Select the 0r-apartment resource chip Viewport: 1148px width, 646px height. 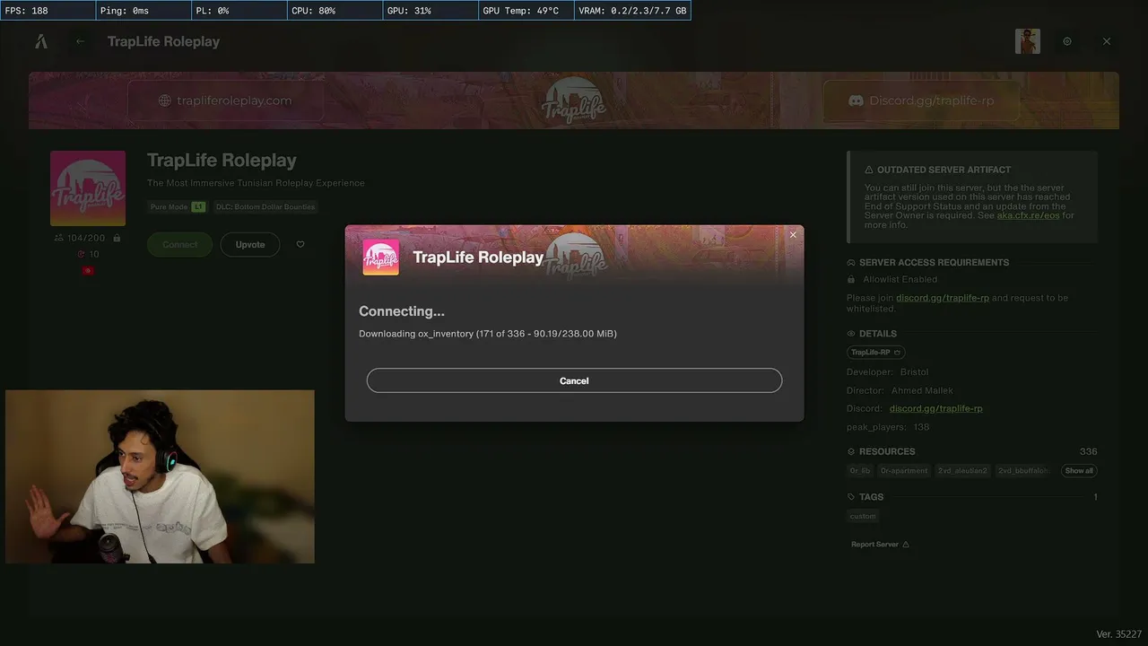[x=904, y=471]
